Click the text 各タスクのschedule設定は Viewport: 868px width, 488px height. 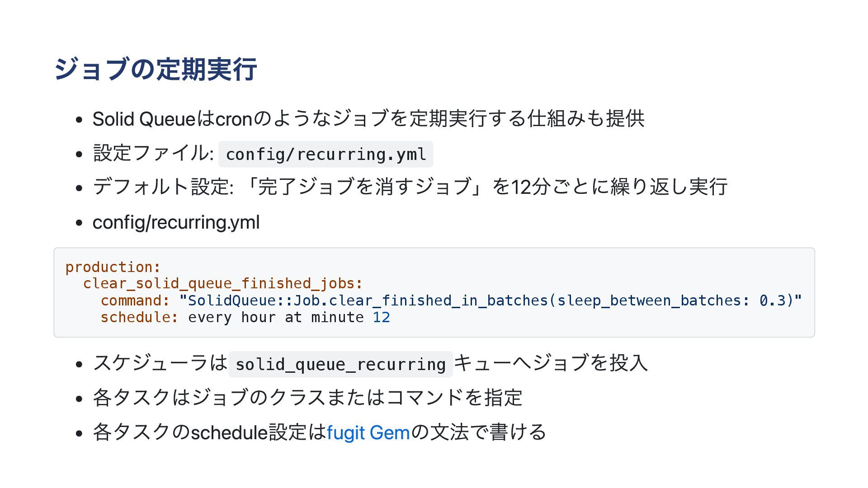[209, 432]
